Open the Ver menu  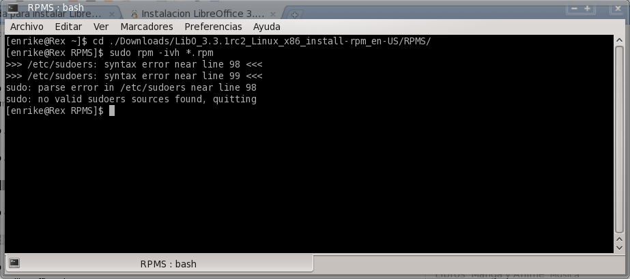click(101, 27)
